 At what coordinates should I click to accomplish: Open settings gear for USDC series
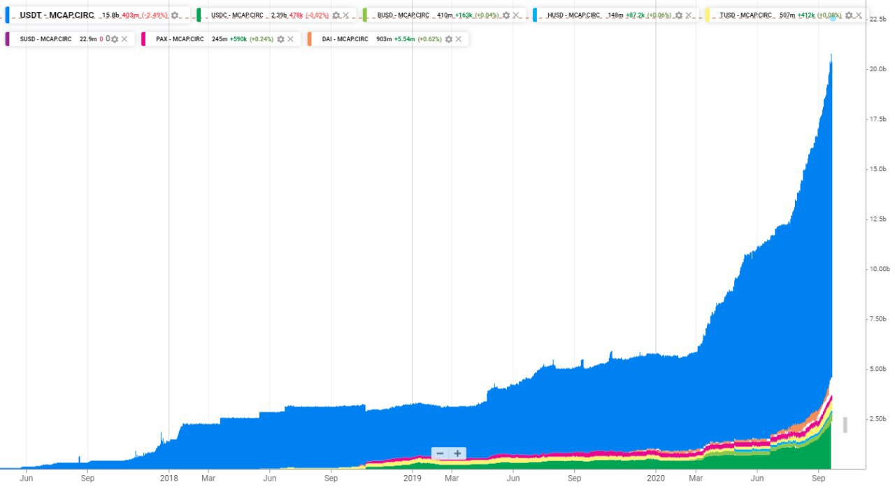point(336,15)
